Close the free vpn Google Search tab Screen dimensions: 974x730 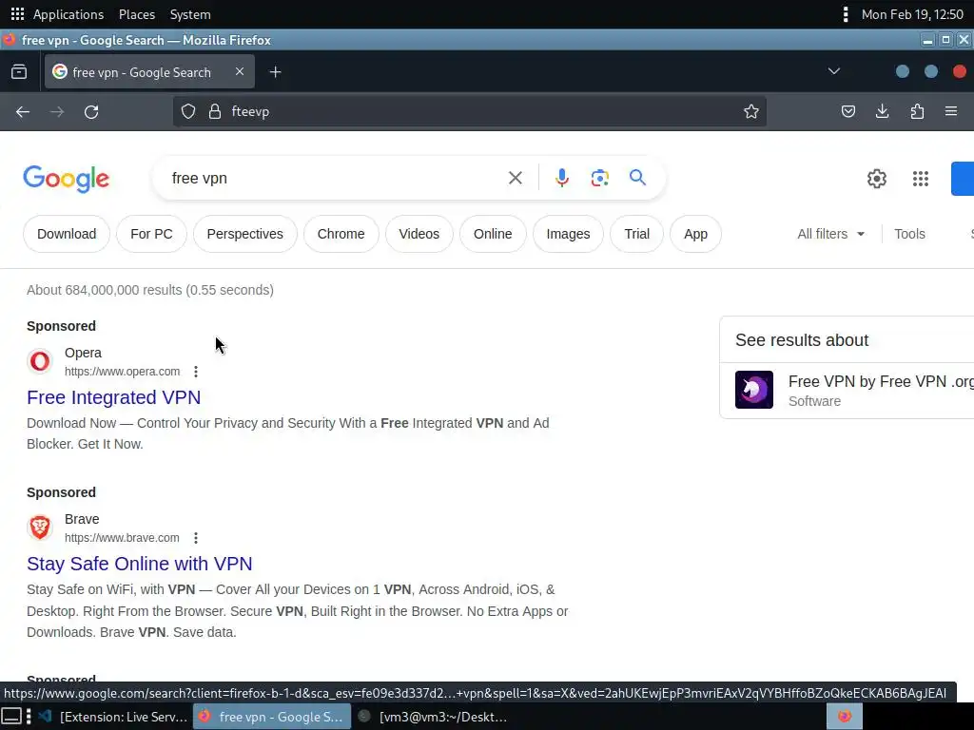(240, 72)
